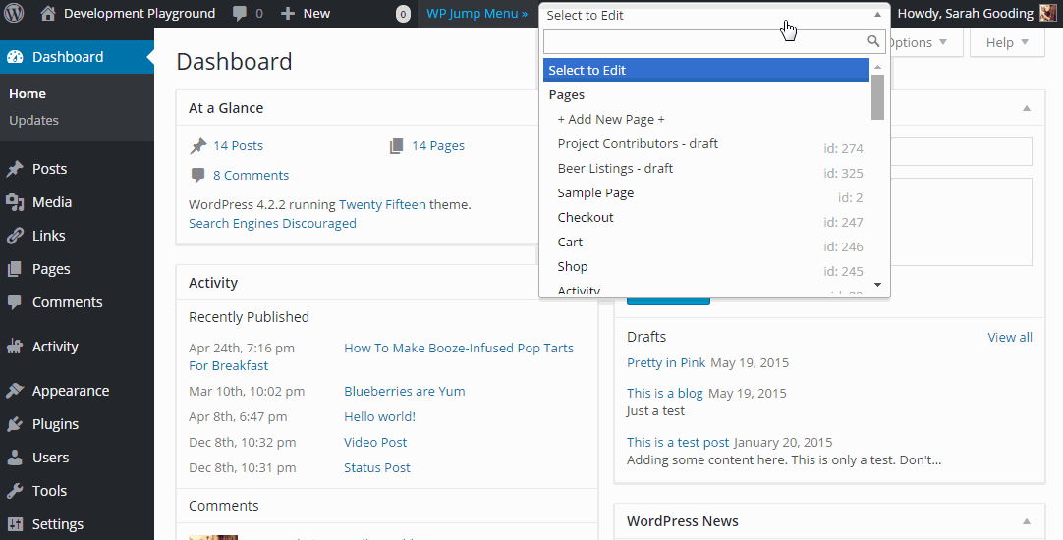
Task: Click the Posts pushpin icon in sidebar
Action: click(x=15, y=169)
